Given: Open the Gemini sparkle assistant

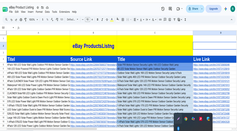Looking at the screenshot, I should coord(225,9).
